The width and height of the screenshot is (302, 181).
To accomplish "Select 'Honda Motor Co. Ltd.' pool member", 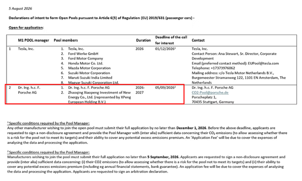I will click(x=86, y=63).
